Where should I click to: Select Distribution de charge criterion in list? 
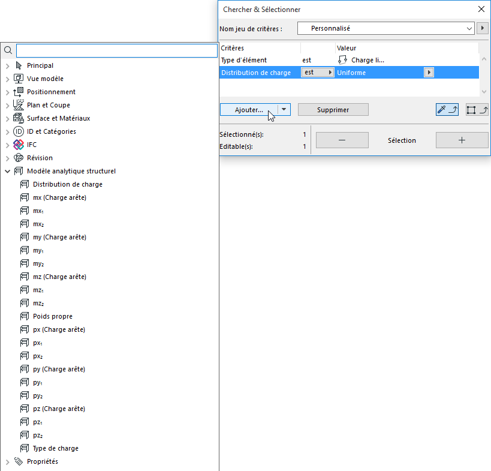[x=68, y=184]
